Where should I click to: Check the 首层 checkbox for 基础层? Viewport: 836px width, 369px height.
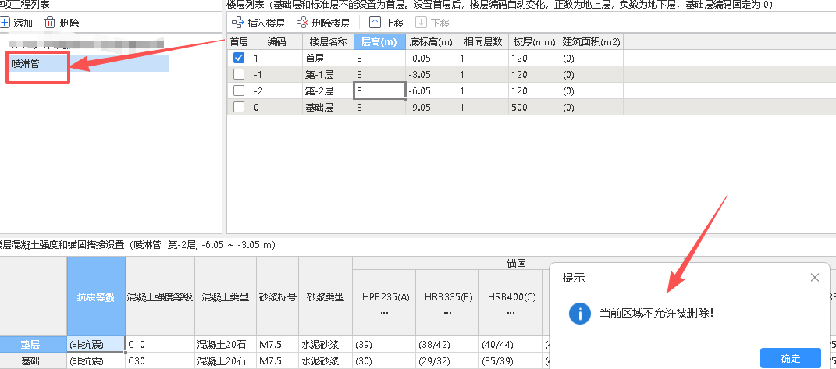coord(239,107)
